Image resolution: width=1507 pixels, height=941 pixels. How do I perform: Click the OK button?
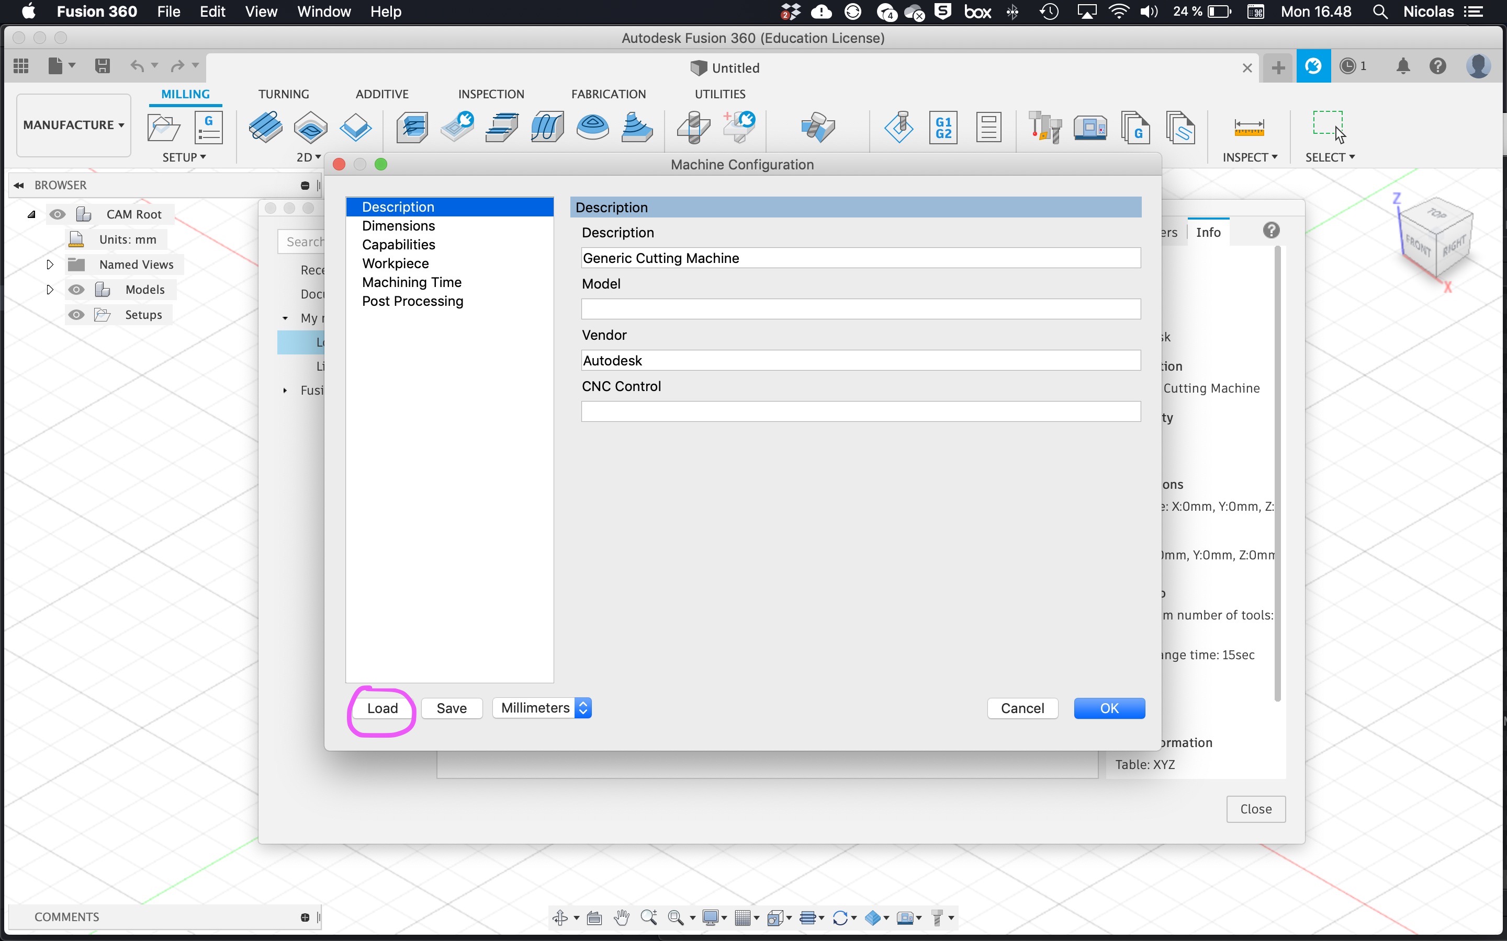click(x=1109, y=708)
